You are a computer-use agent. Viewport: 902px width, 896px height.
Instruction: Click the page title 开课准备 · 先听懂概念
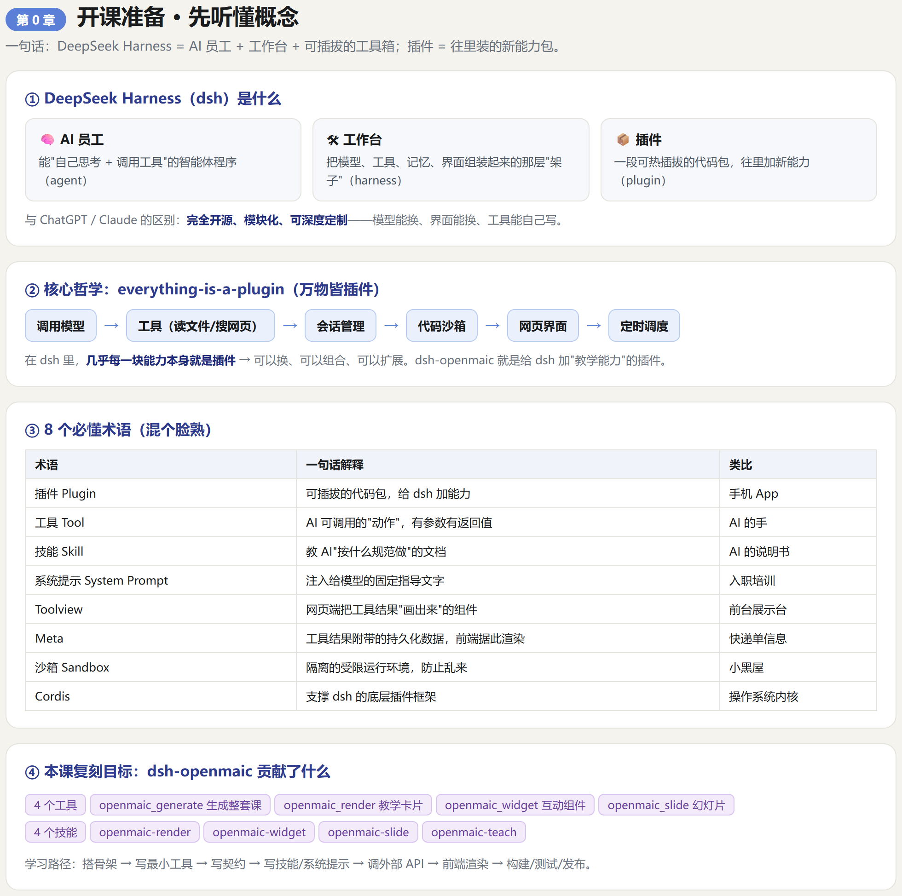click(188, 18)
